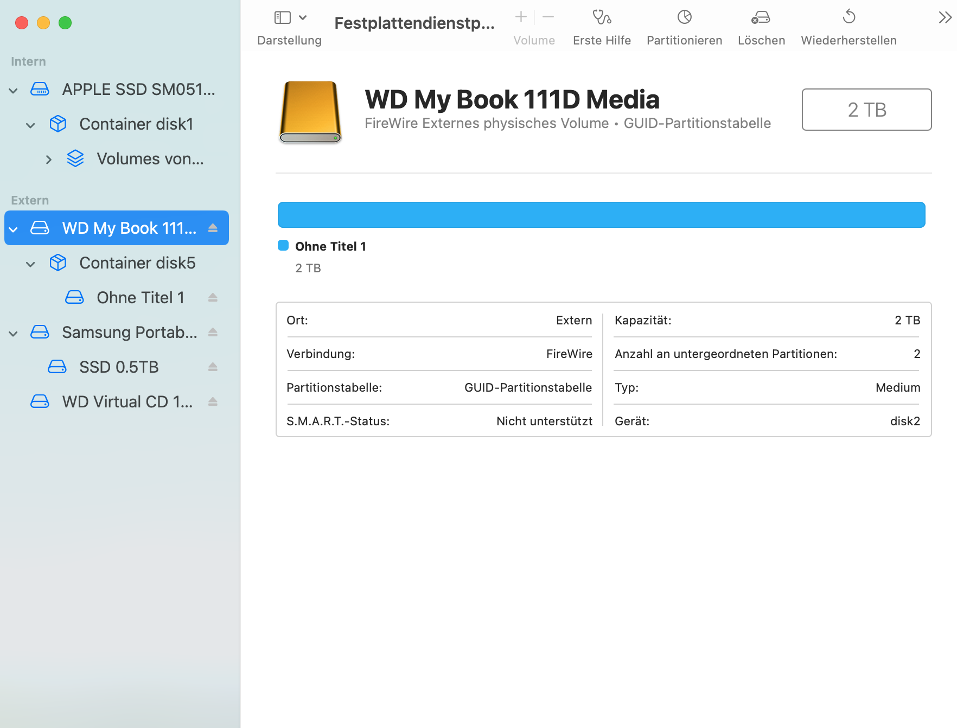This screenshot has width=957, height=728.
Task: Click the Erste Hilfe stethoscope icon
Action: click(601, 17)
